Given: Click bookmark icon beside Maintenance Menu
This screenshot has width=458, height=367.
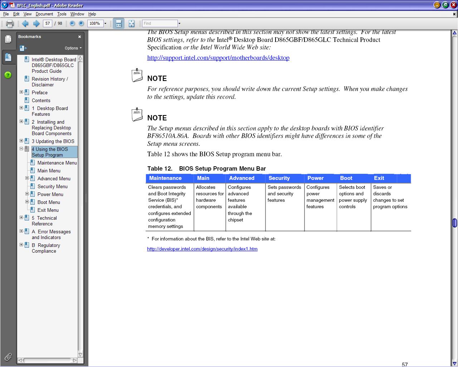Looking at the screenshot, I should pos(33,163).
